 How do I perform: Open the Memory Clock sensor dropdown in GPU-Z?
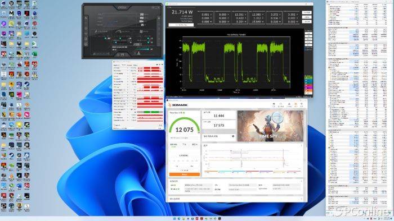128,71
